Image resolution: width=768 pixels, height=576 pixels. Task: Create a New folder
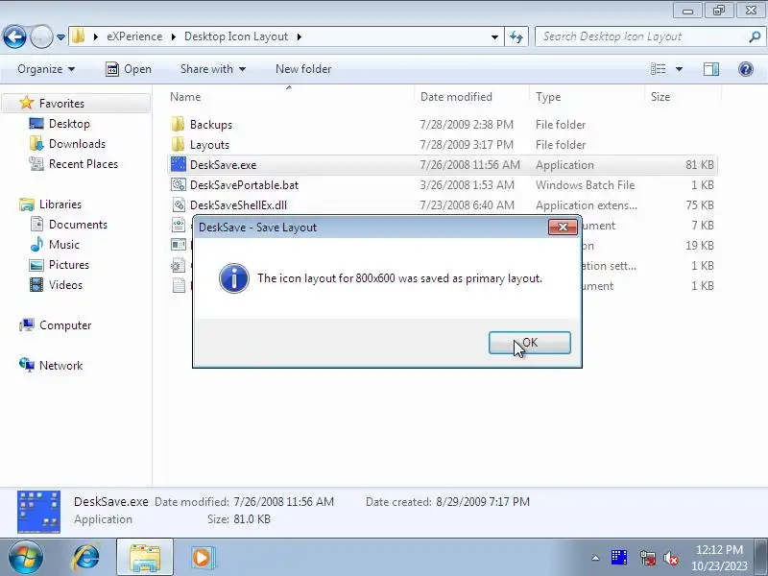pos(303,69)
